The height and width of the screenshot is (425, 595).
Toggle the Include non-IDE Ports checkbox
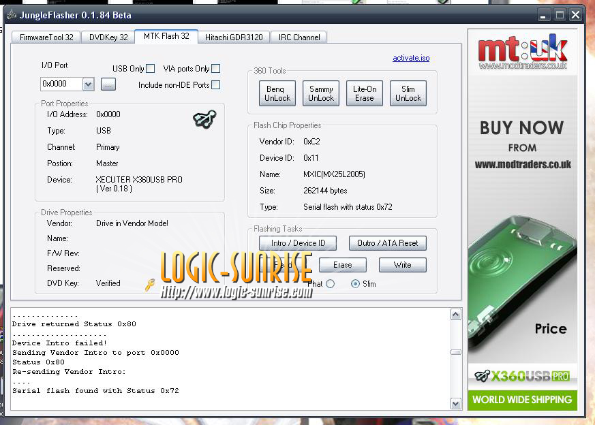(x=215, y=85)
